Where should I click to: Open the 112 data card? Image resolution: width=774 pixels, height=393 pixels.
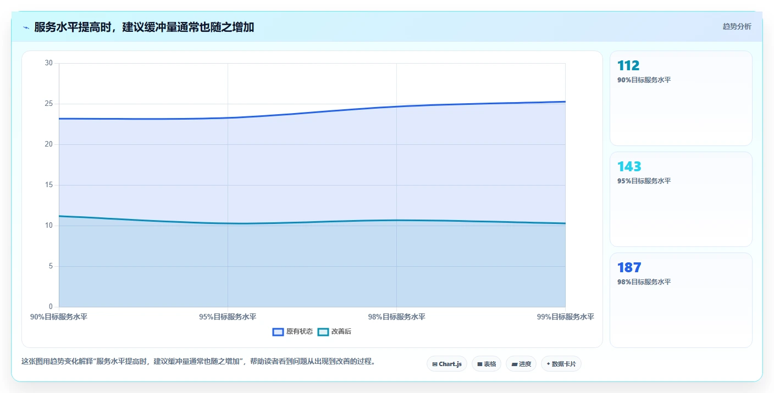coord(681,98)
